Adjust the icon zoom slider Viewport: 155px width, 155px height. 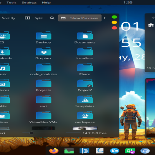(32, 133)
